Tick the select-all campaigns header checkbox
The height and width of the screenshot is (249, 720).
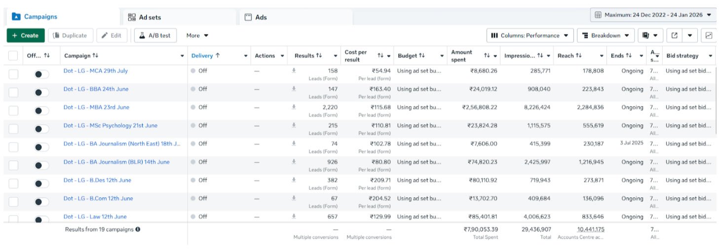tap(13, 56)
